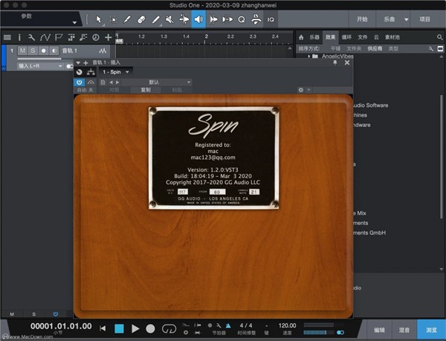
Task: Toggle loop playback in transport bar
Action: click(x=169, y=328)
